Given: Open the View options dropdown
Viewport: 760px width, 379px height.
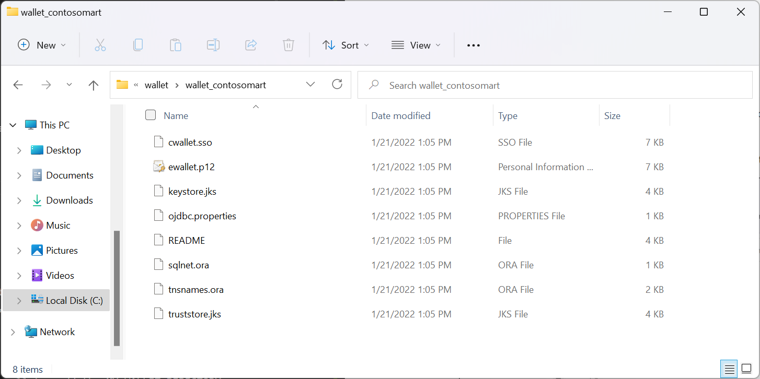Looking at the screenshot, I should pyautogui.click(x=416, y=45).
